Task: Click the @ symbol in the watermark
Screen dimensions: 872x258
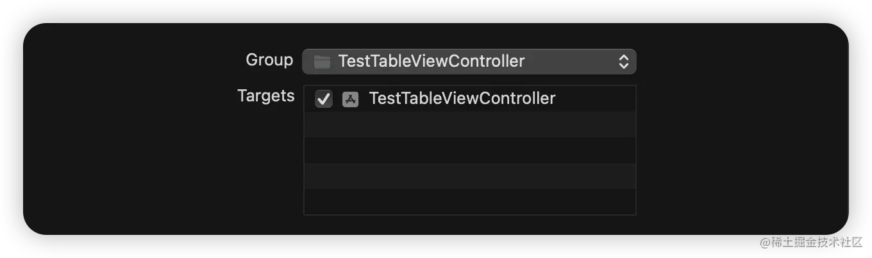Action: click(763, 241)
